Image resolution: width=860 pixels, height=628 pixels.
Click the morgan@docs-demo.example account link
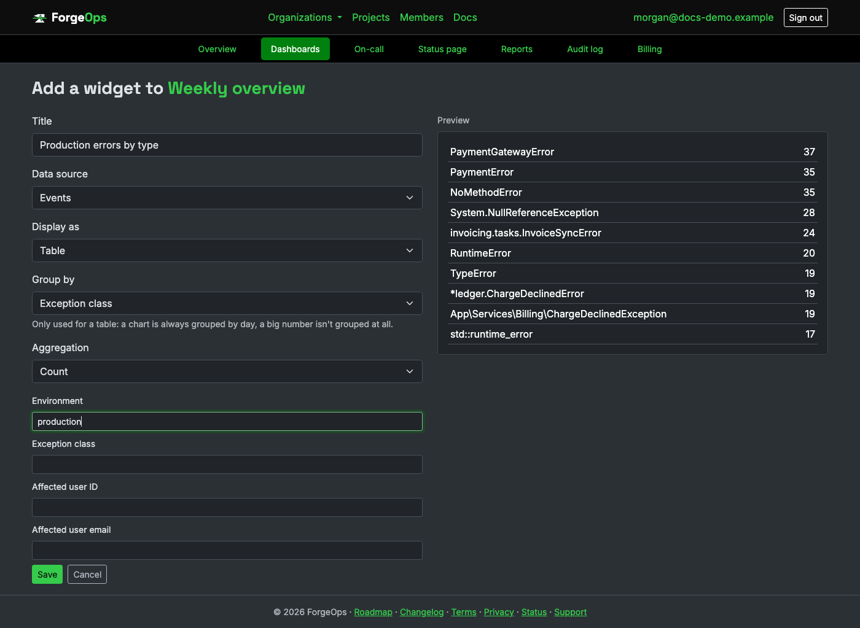pyautogui.click(x=703, y=17)
